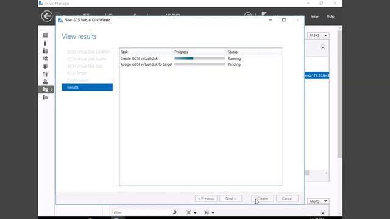Click the circular save-query icon beside Filter
Screen dimensions: 390x219
(x=206, y=212)
